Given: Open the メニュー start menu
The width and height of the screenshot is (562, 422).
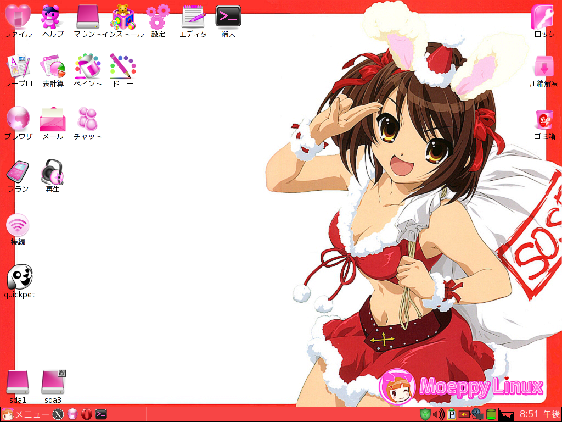Looking at the screenshot, I should click(x=25, y=414).
